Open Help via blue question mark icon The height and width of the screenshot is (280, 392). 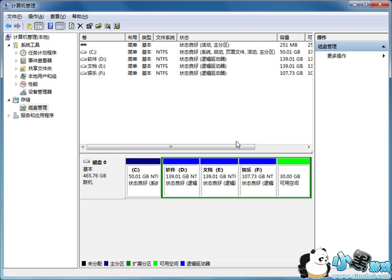(50, 26)
